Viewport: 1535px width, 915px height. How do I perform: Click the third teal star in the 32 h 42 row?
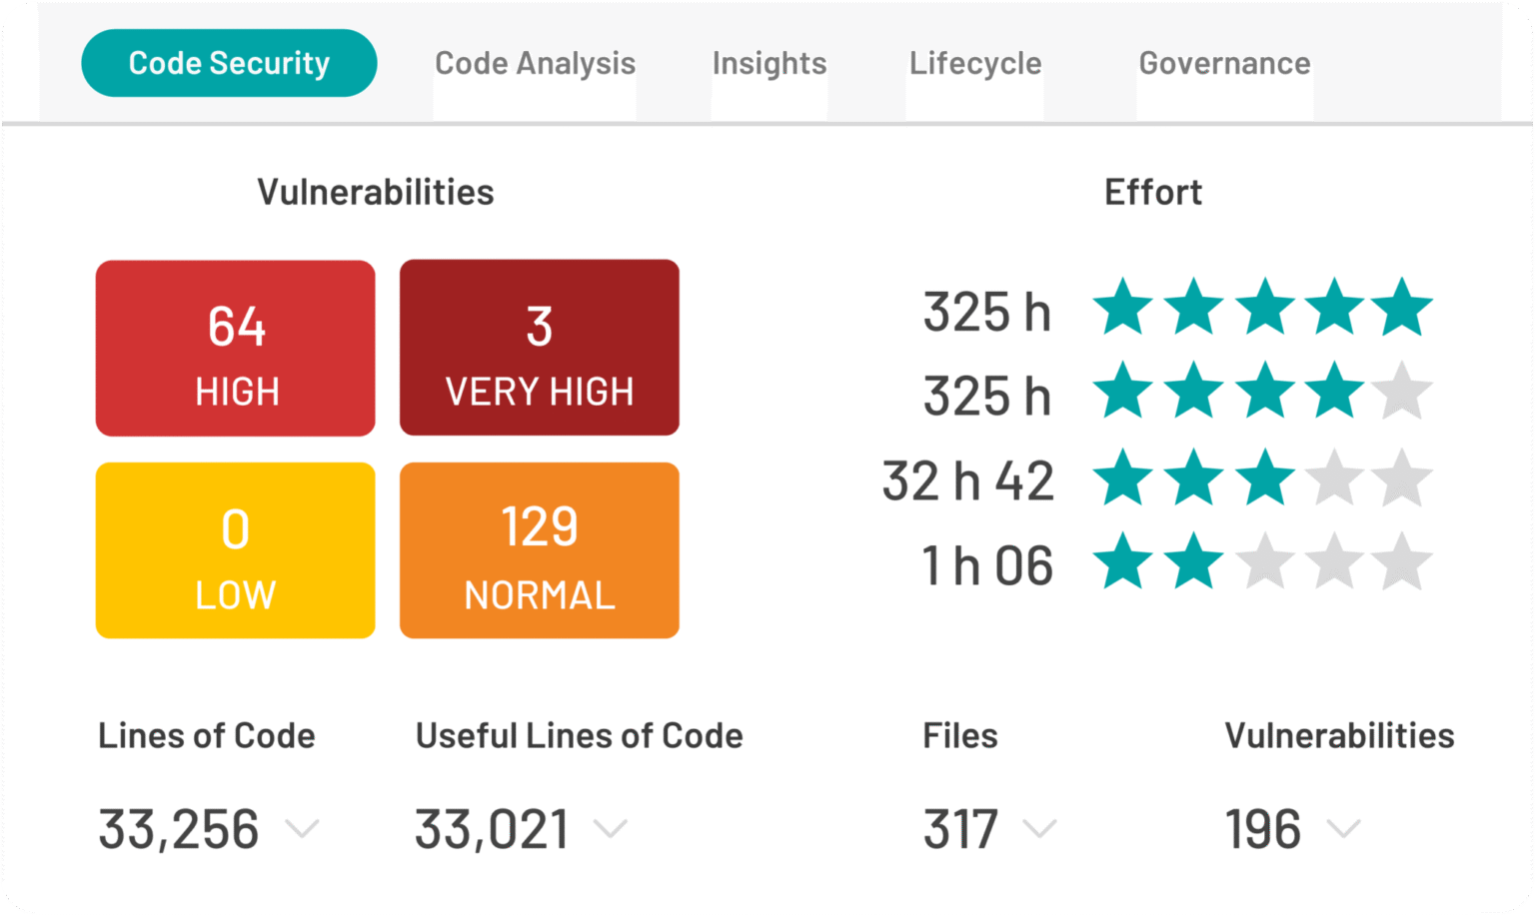pyautogui.click(x=1261, y=478)
